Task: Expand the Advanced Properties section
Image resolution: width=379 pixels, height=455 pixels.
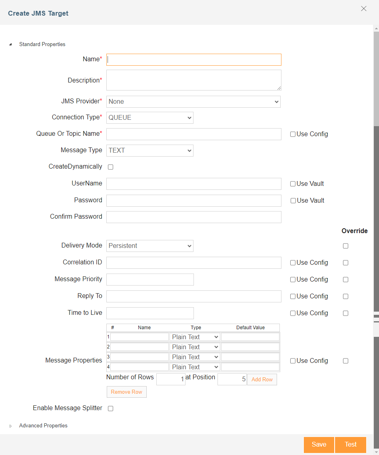Action: point(10,426)
